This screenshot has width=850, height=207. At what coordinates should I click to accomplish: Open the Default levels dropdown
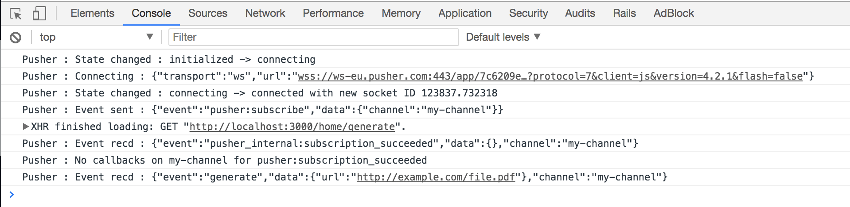click(503, 37)
